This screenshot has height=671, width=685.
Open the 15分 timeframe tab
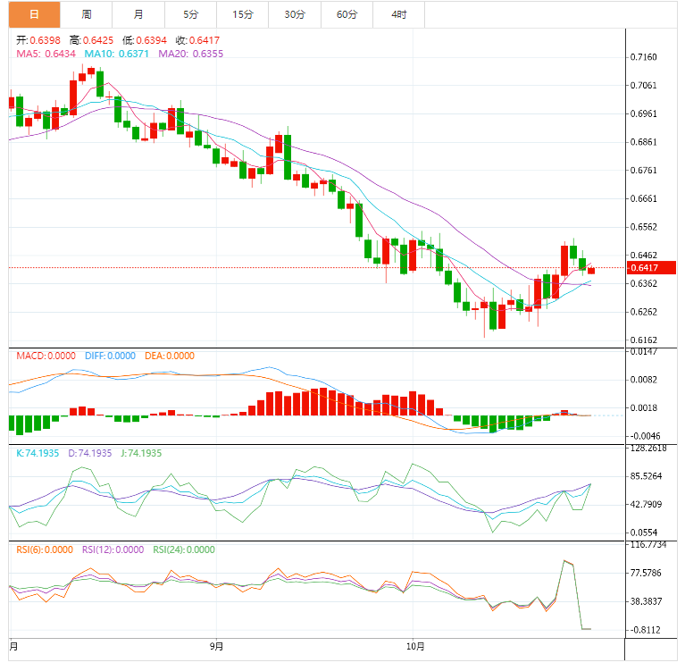point(242,14)
